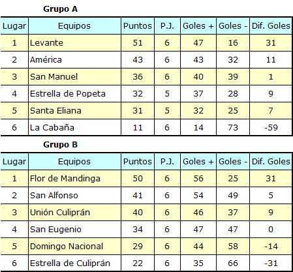
Task: Select Estrella de Popeta team cell
Action: click(x=74, y=94)
